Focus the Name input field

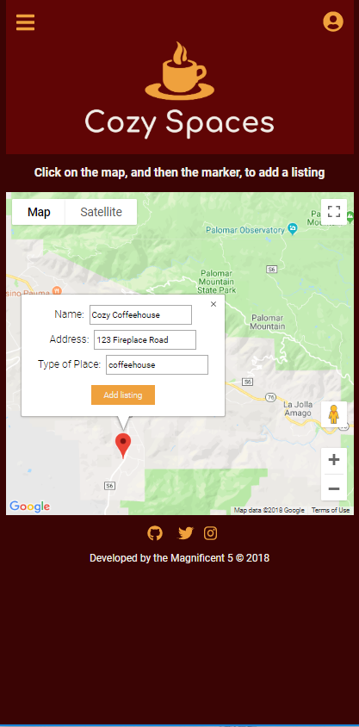click(140, 314)
